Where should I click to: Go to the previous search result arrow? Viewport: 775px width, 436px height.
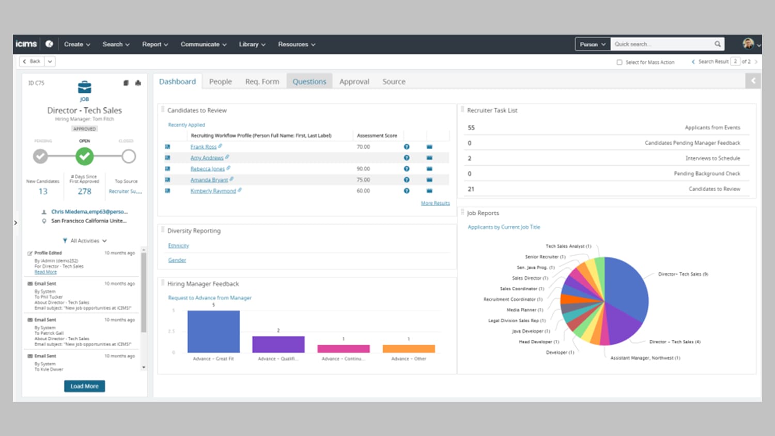[693, 61]
